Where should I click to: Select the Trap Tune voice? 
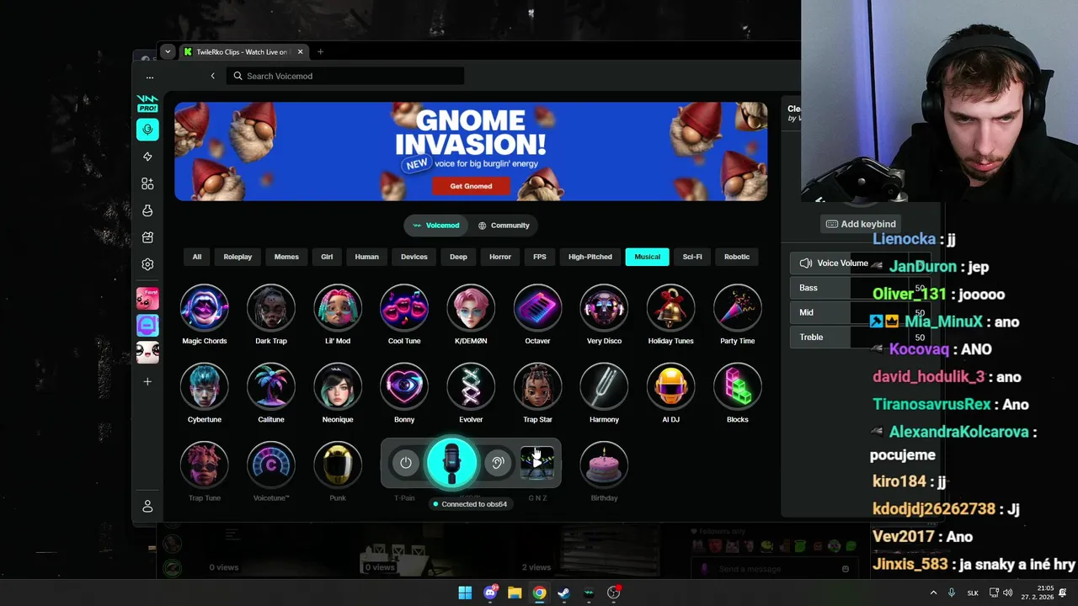coord(204,465)
